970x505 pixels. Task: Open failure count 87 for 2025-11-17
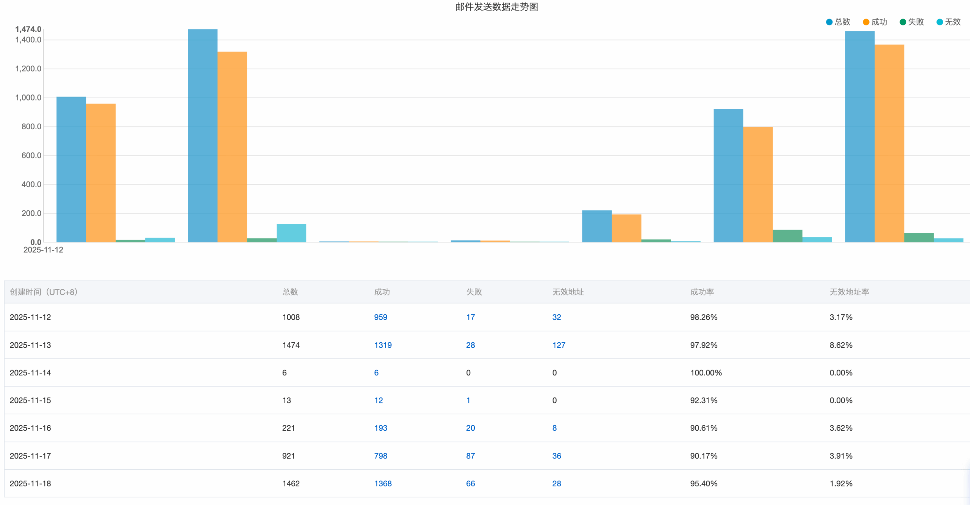pos(470,456)
